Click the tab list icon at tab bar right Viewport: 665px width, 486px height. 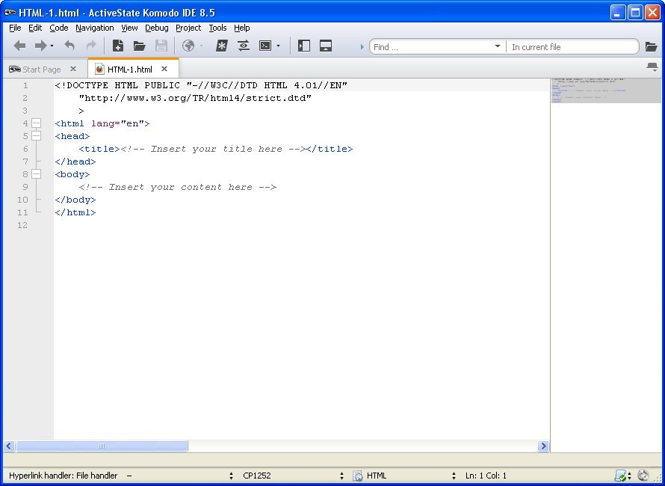(652, 67)
